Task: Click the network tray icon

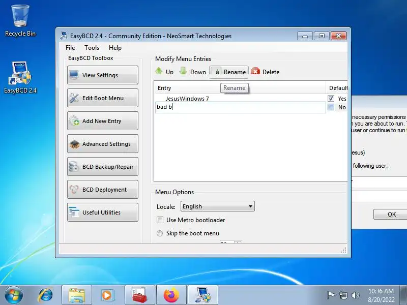Action: point(343,295)
